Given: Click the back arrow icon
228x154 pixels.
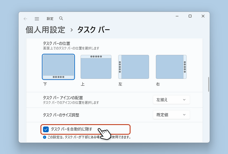Looking at the screenshot, I should pyautogui.click(x=25, y=19).
